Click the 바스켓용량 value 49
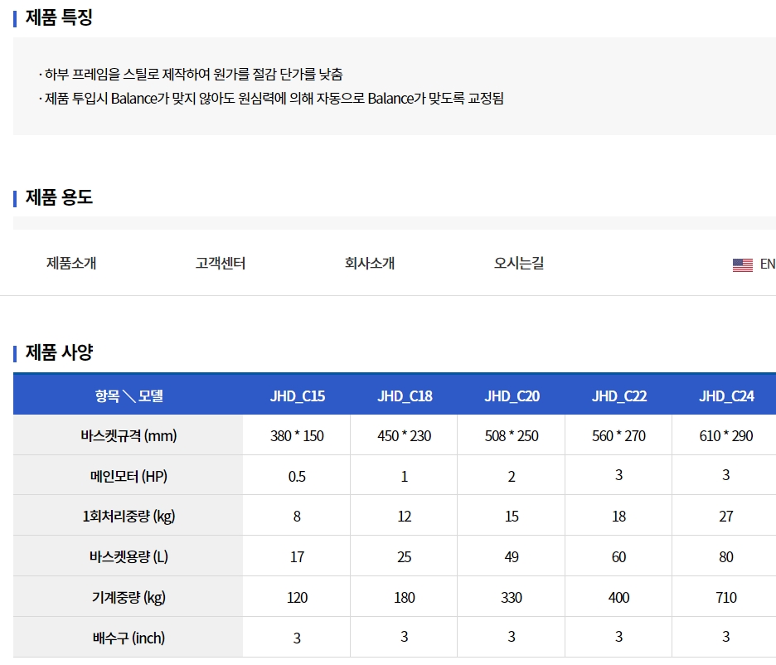776x665 pixels. click(x=512, y=556)
